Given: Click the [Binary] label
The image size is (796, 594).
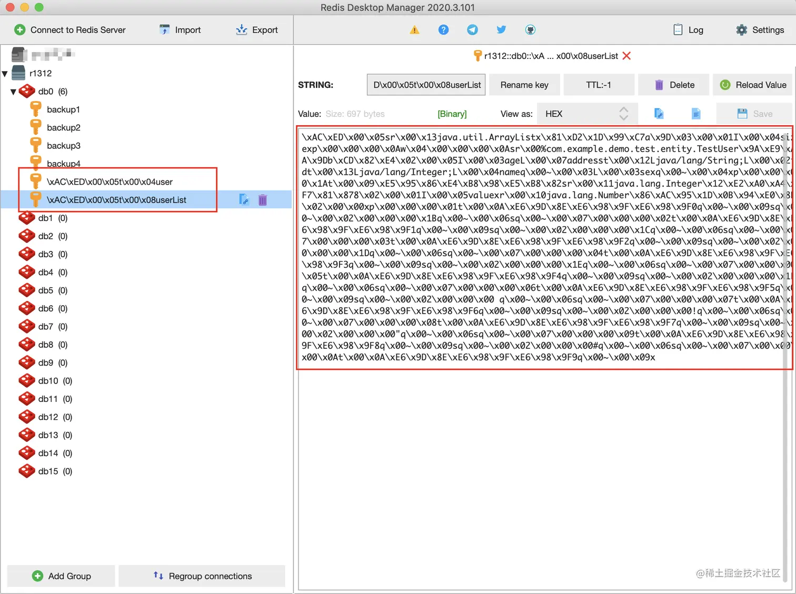Looking at the screenshot, I should coord(452,114).
